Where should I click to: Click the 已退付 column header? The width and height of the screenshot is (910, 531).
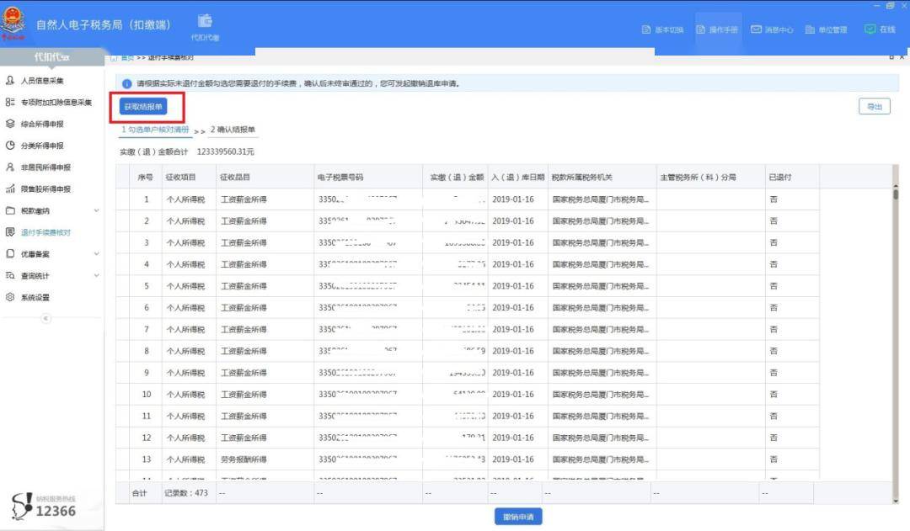[791, 178]
